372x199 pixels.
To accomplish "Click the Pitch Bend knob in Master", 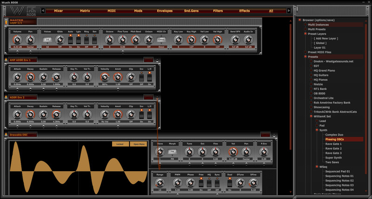I will point(136,40).
